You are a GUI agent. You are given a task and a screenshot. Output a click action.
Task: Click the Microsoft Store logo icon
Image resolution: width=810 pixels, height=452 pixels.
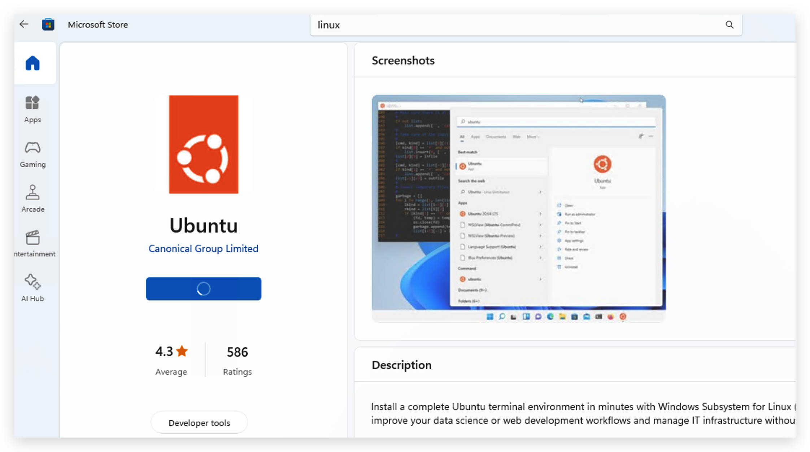coord(48,25)
